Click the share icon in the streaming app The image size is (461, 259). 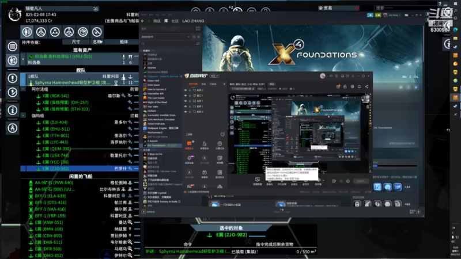(366, 87)
